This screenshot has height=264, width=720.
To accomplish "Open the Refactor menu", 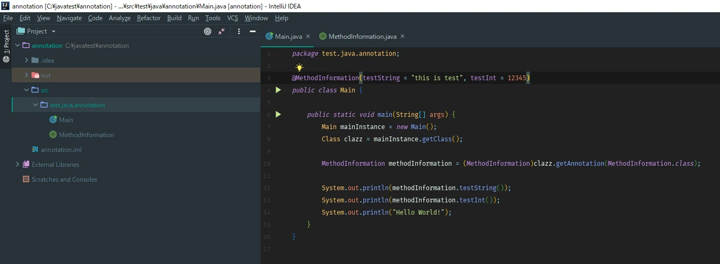I will 149,18.
